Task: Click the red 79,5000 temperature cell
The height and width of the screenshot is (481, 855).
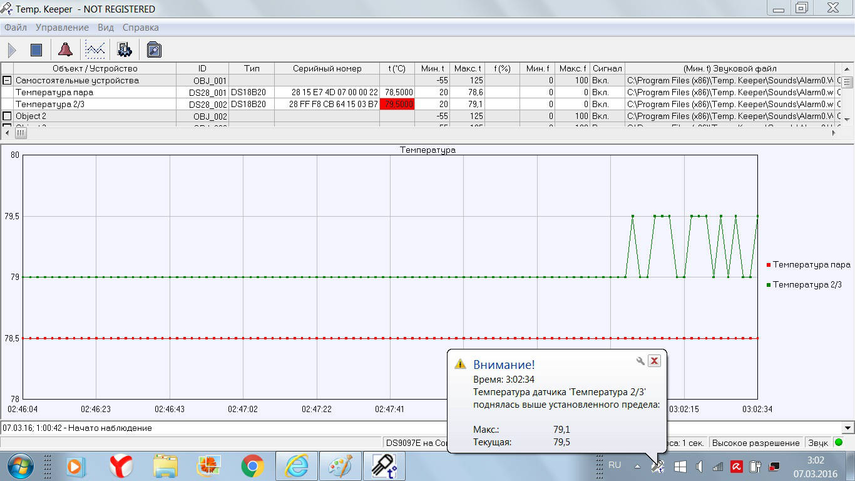Action: (x=397, y=105)
